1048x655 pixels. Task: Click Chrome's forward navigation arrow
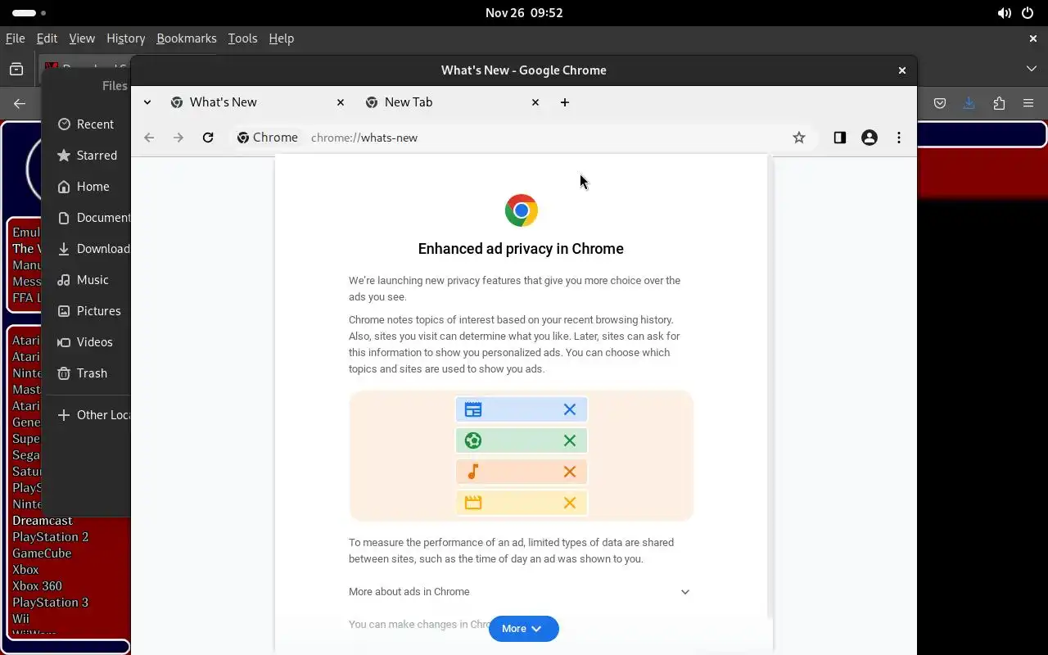[178, 138]
